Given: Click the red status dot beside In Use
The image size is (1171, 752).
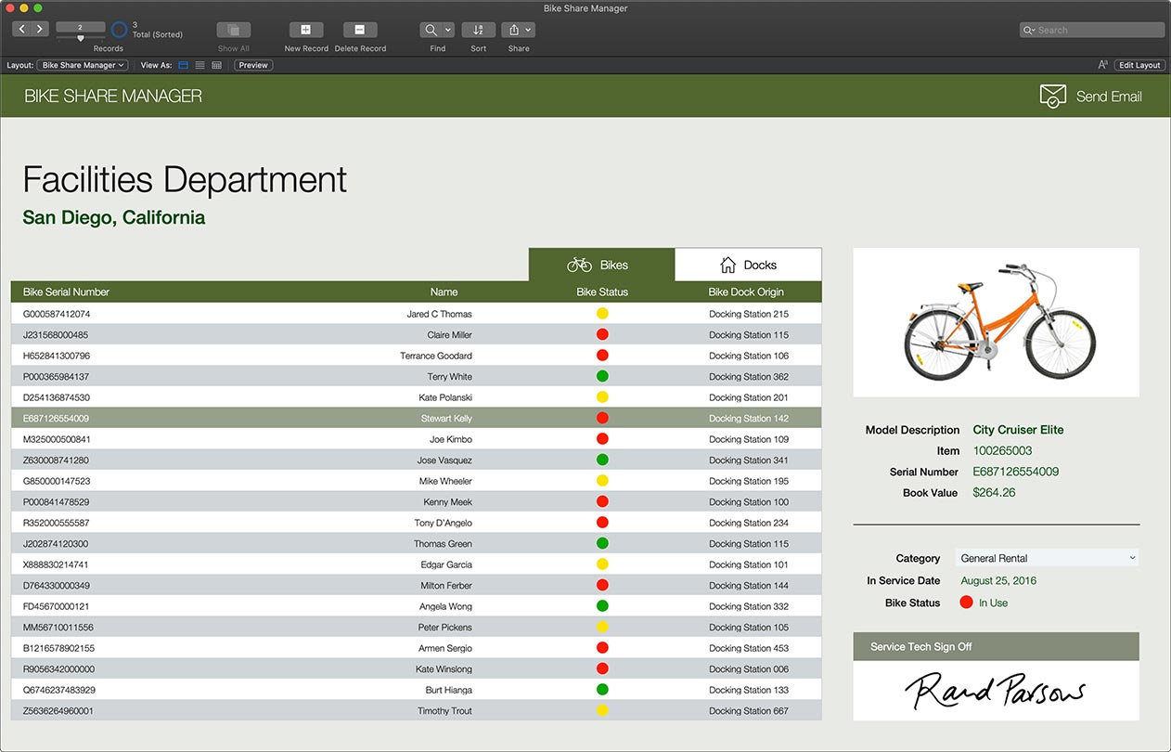Looking at the screenshot, I should tap(966, 603).
